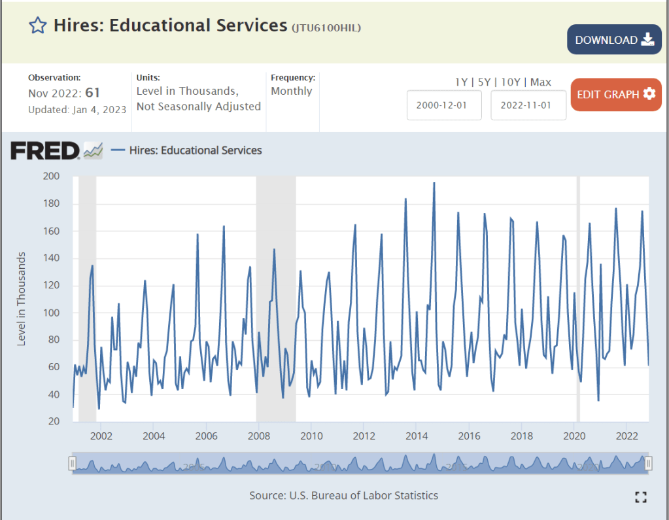The height and width of the screenshot is (520, 669).
Task: Click the Download button
Action: 614,40
